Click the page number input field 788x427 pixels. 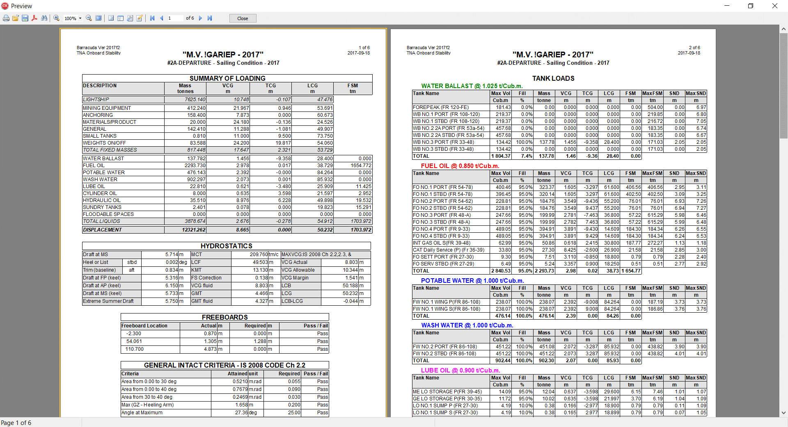coord(174,18)
